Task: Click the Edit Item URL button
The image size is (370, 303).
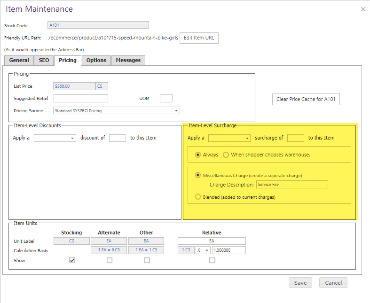Action: (x=199, y=38)
